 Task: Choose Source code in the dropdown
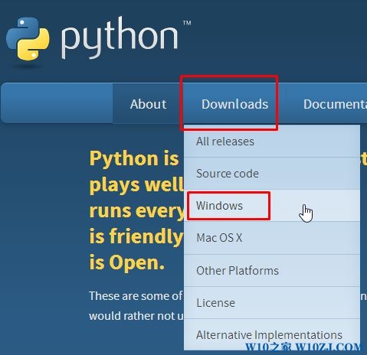272,174
